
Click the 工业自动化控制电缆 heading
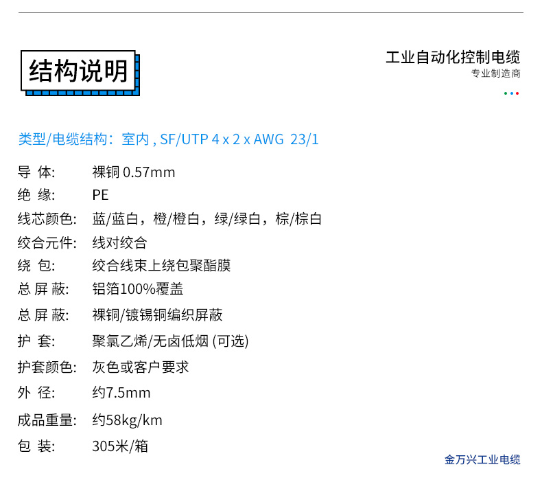452,57
